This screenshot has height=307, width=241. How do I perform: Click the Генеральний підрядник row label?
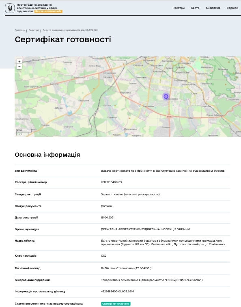point(32,280)
